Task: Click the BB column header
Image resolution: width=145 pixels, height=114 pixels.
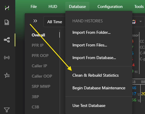Action: click(x=143, y=82)
